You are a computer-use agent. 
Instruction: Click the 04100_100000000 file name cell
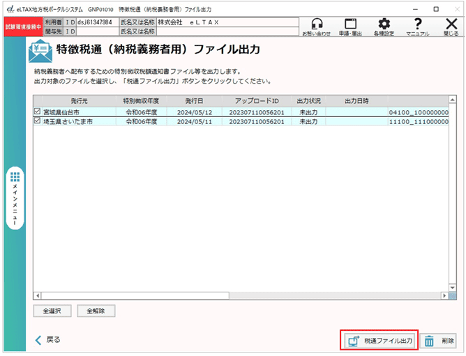click(x=419, y=112)
